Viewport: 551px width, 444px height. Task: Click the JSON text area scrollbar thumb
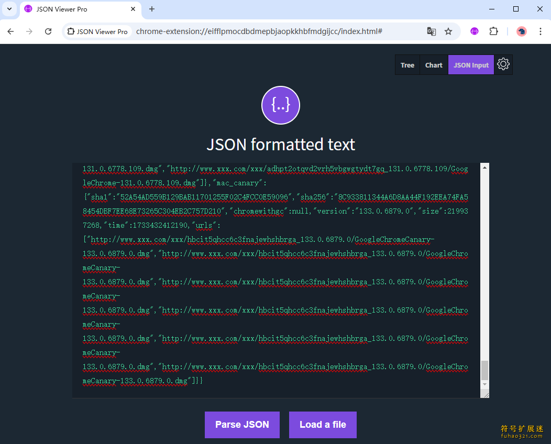(x=484, y=370)
